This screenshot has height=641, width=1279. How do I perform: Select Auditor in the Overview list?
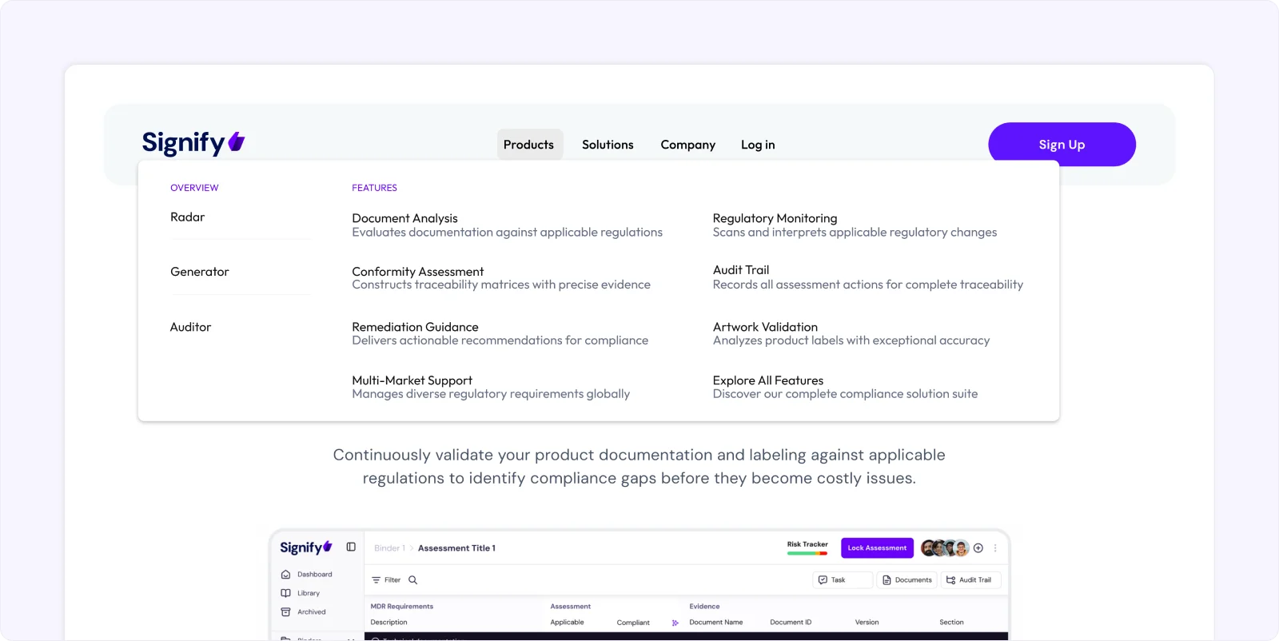[190, 327]
